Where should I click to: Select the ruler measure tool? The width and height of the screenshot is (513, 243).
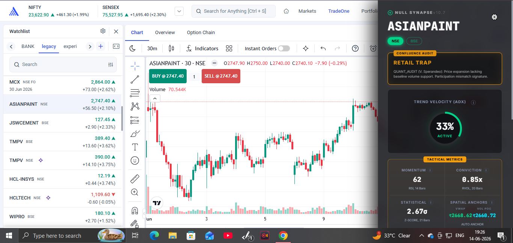point(135,178)
